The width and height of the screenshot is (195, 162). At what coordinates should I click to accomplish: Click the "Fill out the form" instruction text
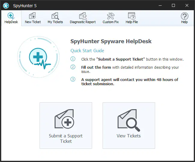96,67
